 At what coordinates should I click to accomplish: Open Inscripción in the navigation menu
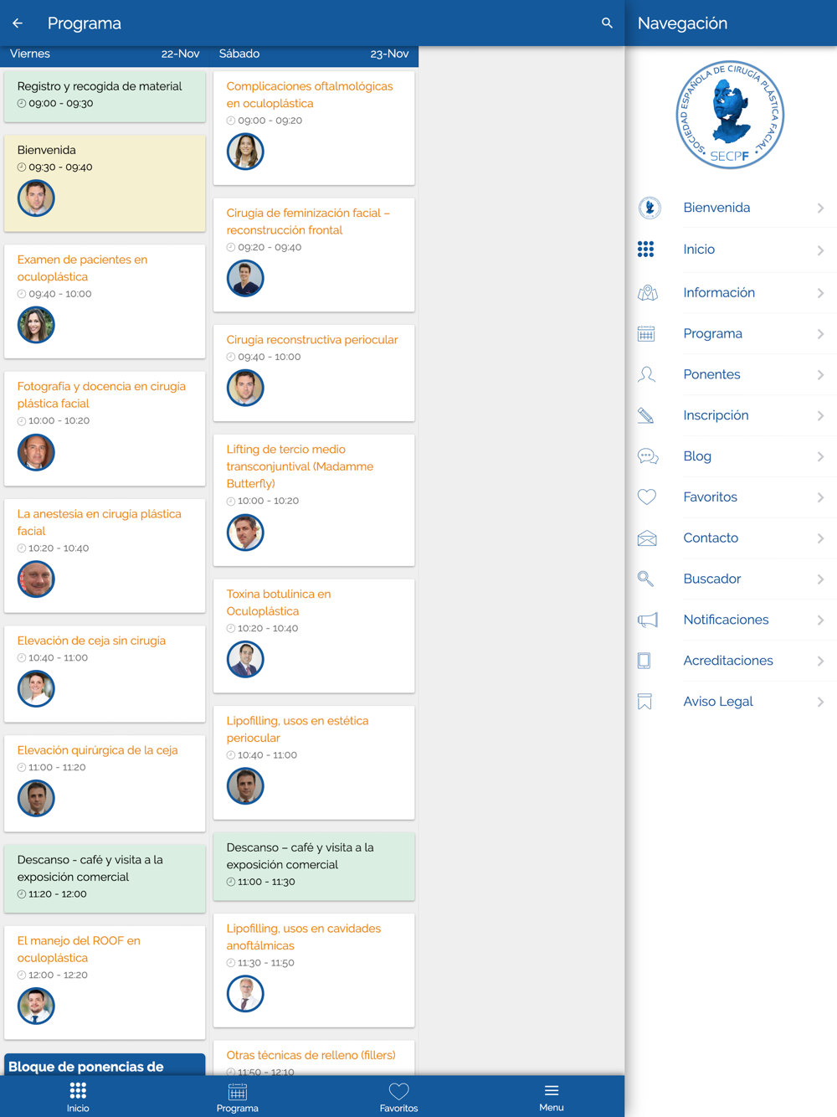point(731,415)
